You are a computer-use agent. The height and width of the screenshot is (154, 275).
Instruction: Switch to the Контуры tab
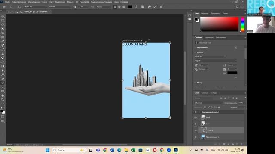click(214, 93)
